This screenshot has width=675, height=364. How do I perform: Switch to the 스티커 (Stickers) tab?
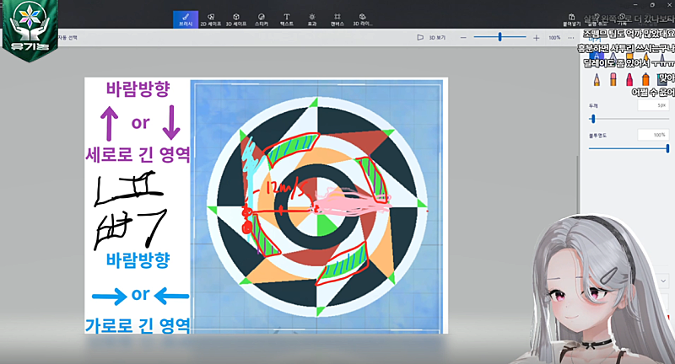tap(262, 19)
